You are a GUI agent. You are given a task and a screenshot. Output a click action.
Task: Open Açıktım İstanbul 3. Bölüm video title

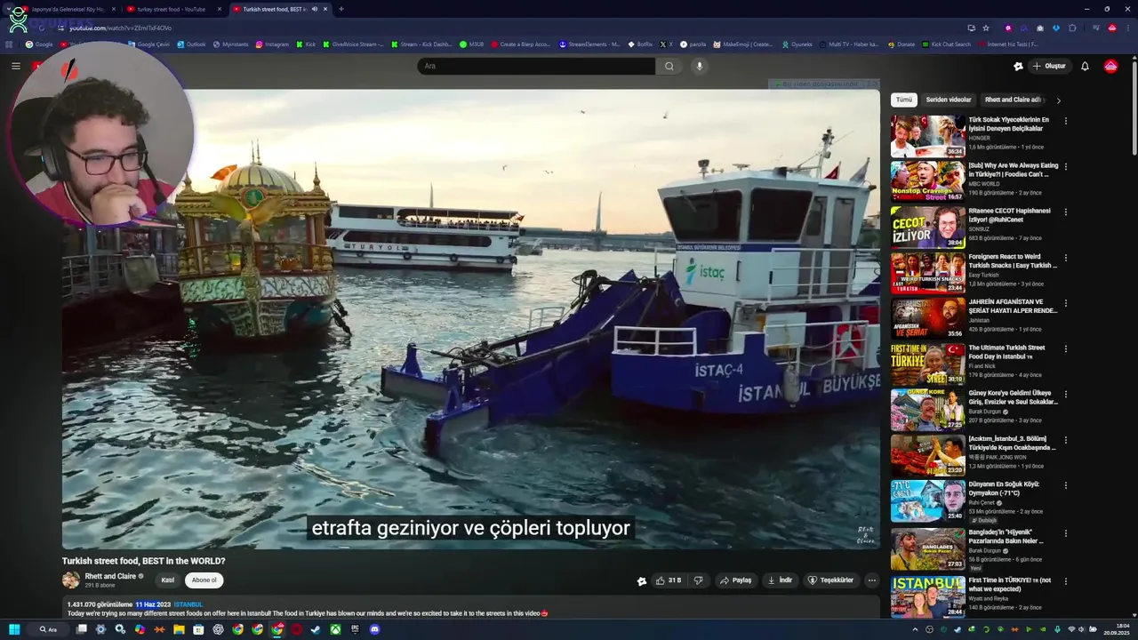coord(1013,443)
